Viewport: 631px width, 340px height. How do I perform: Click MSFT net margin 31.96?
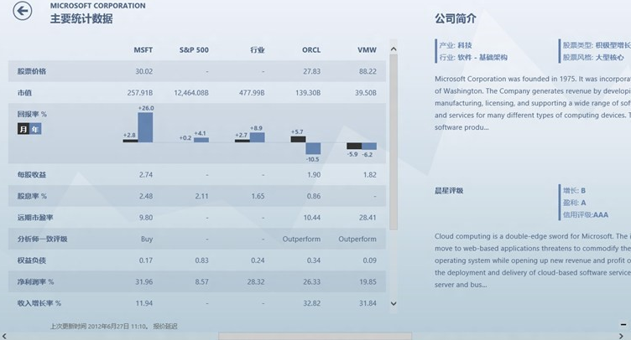[x=143, y=282]
